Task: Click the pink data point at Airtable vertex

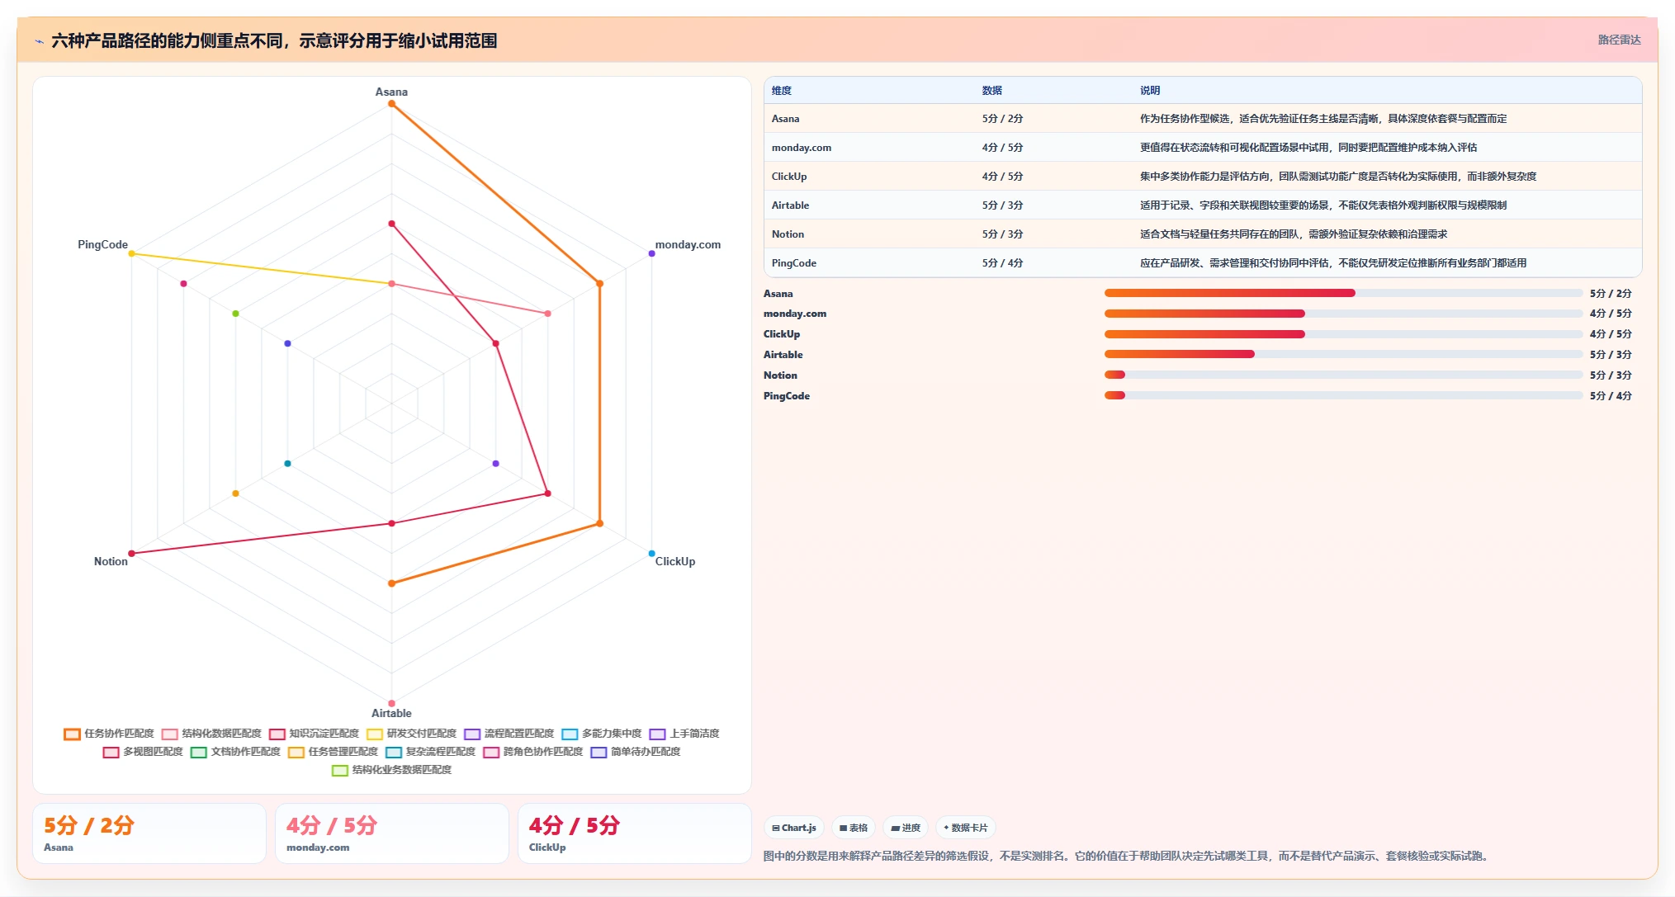Action: coord(391,704)
